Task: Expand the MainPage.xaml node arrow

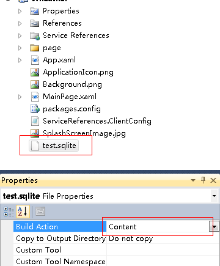Action: [x=20, y=97]
